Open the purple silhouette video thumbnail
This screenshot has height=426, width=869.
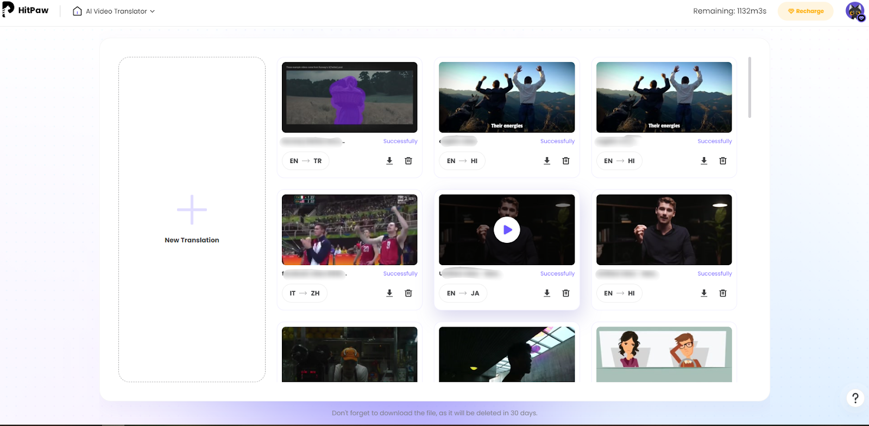tap(349, 97)
